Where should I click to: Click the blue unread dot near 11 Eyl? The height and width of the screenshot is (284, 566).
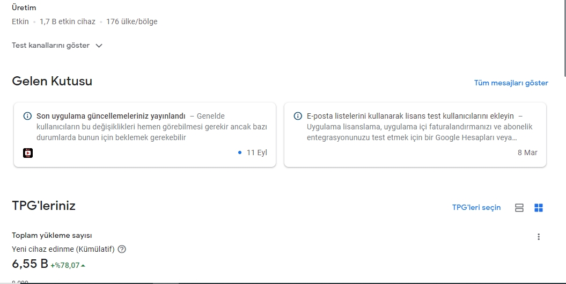(240, 152)
